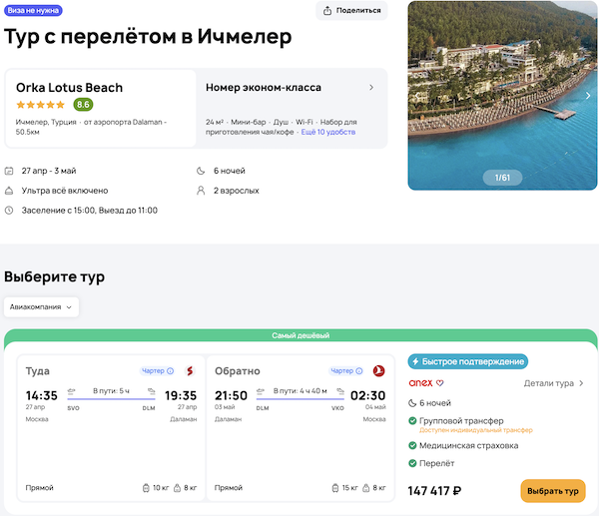
Task: Click the Выбрать тур button
Action: [552, 491]
